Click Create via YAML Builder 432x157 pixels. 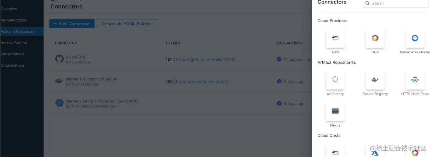126,24
